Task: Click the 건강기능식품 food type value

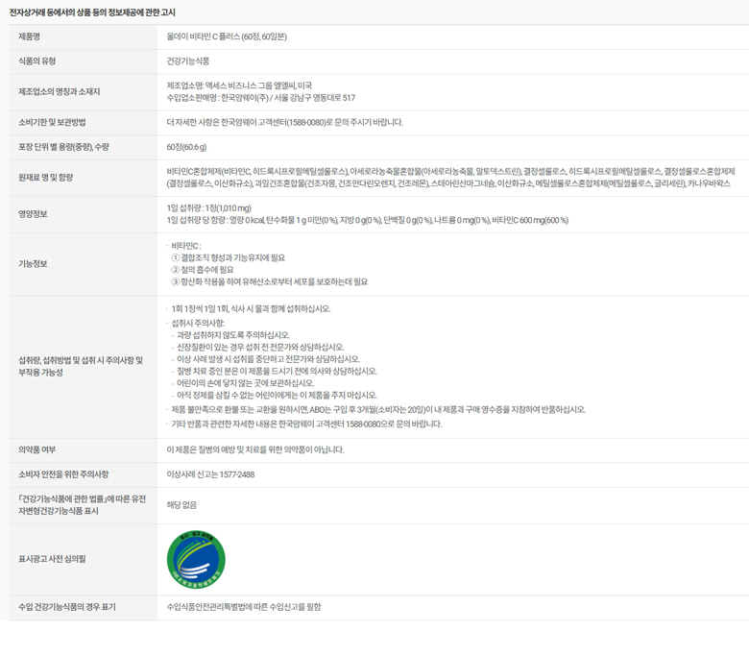Action: [x=188, y=61]
